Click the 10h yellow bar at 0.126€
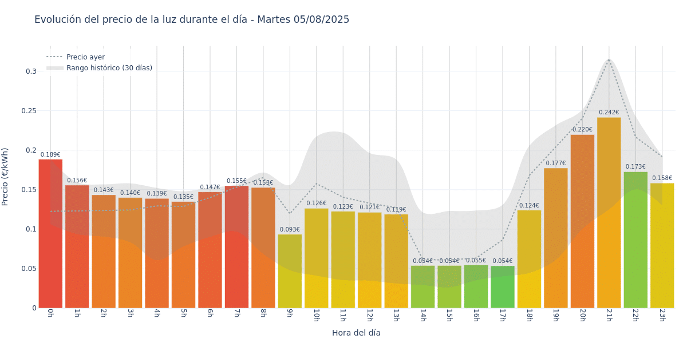The width and height of the screenshot is (687, 343). pos(317,258)
